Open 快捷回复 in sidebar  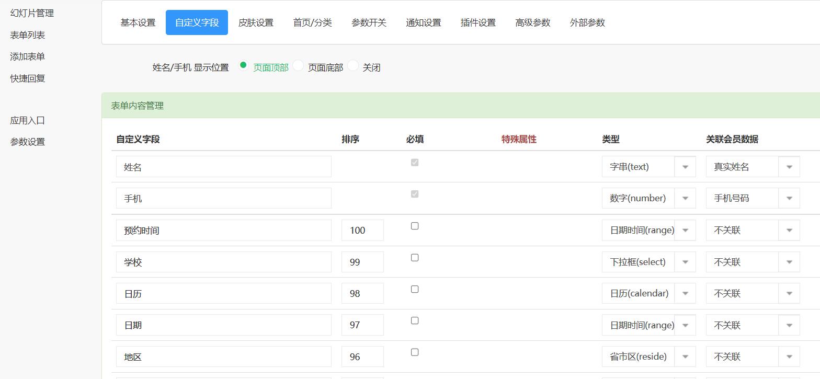coord(28,78)
